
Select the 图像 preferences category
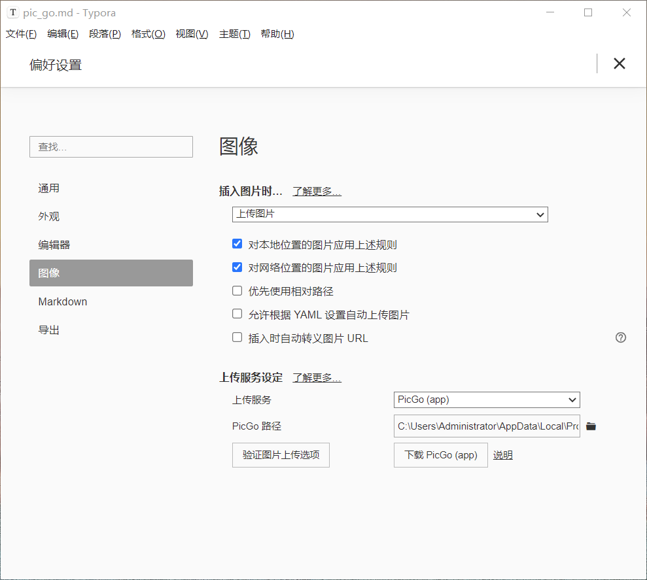click(111, 273)
